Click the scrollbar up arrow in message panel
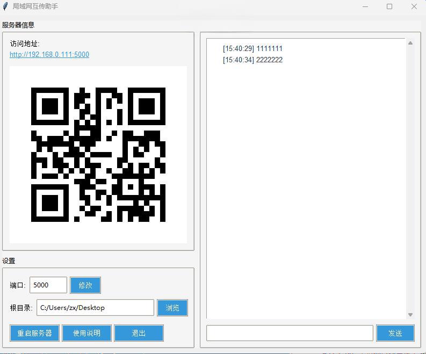The image size is (426, 354). click(410, 43)
